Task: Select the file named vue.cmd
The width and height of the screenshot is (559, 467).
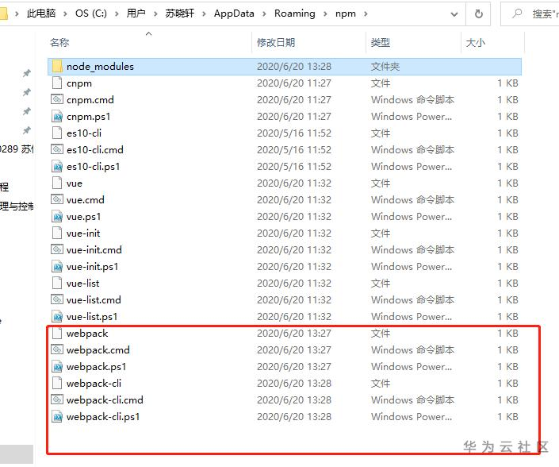Action: tap(86, 200)
